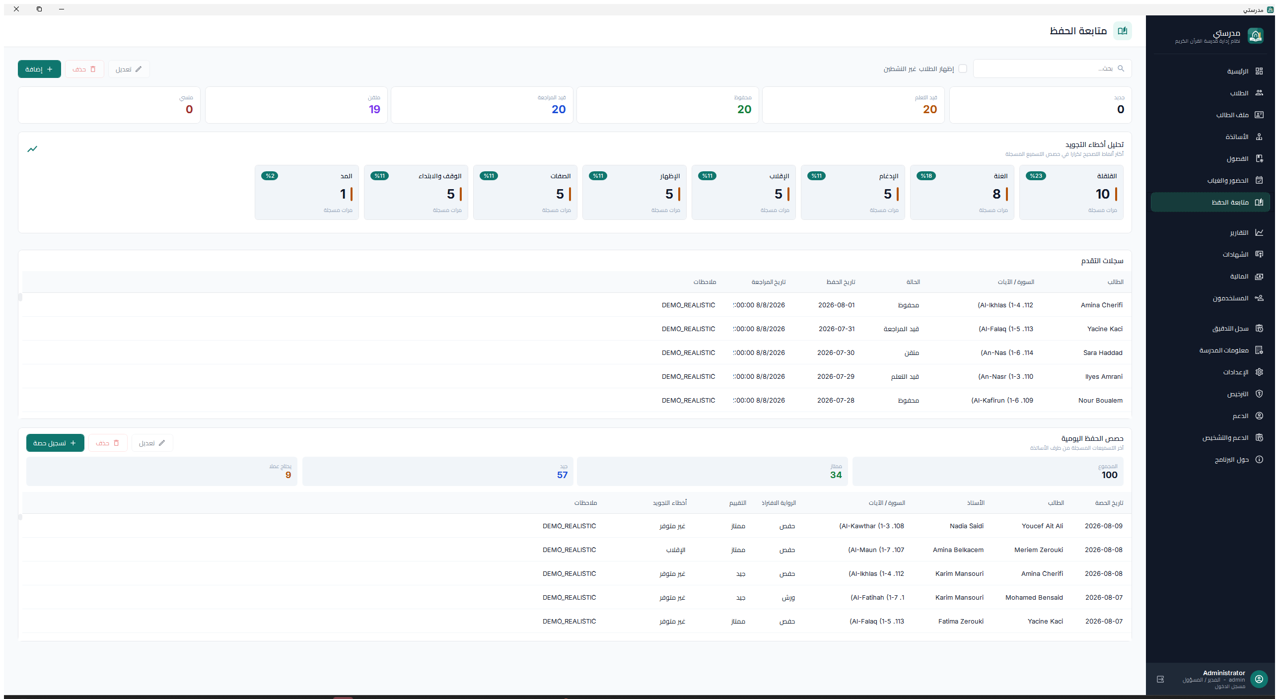1279x699 pixels.
Task: Open ملف الطالب student file icon
Action: point(1259,115)
